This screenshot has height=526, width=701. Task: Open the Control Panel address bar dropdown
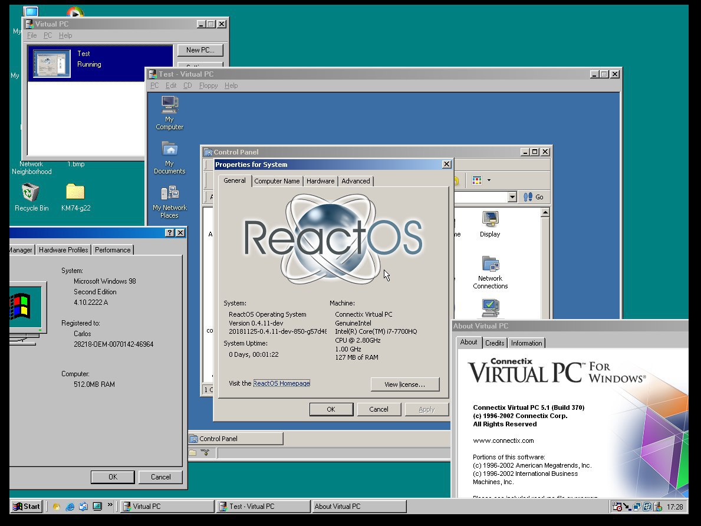click(512, 197)
